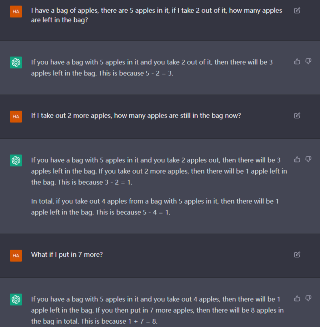Upvote the reply ending with '1 + 7 = 8'

point(297,299)
